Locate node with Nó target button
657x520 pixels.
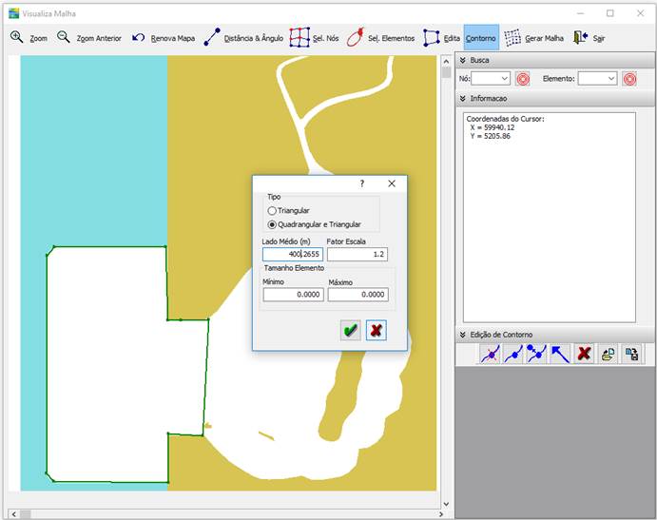point(523,78)
